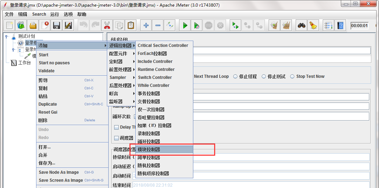Collapse the 测试计划 tree node toggle
This screenshot has width=379, height=188.
tap(6, 36)
